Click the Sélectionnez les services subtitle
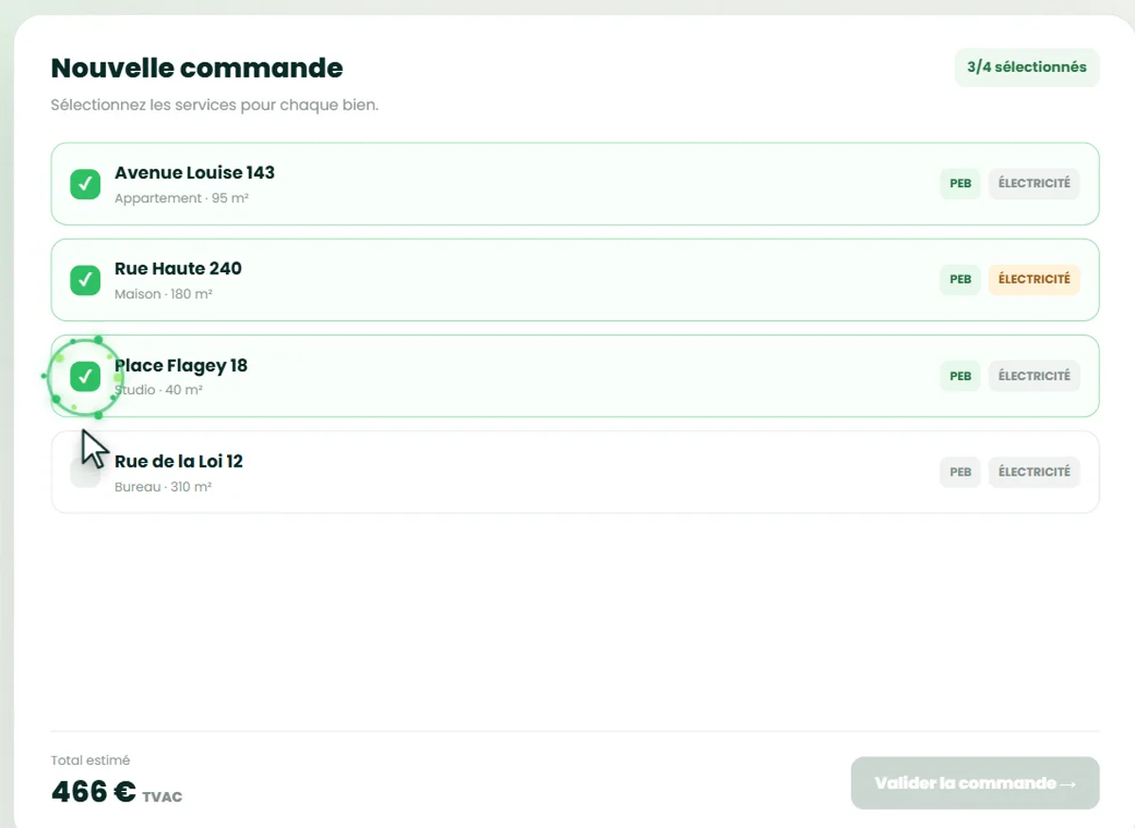 215,105
